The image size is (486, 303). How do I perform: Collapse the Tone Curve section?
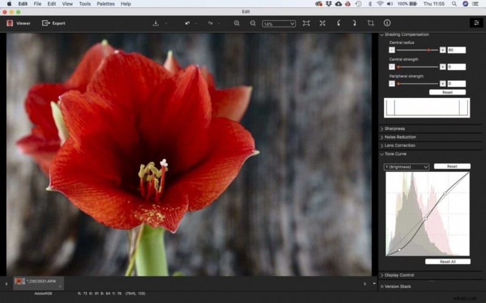395,154
